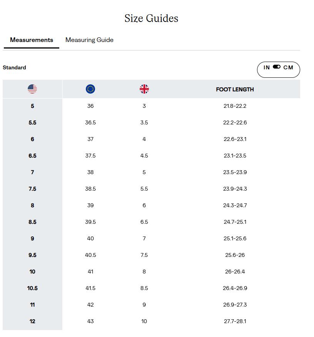Click EU size 41.5 cell
Image resolution: width=314 pixels, height=337 pixels.
pyautogui.click(x=90, y=288)
